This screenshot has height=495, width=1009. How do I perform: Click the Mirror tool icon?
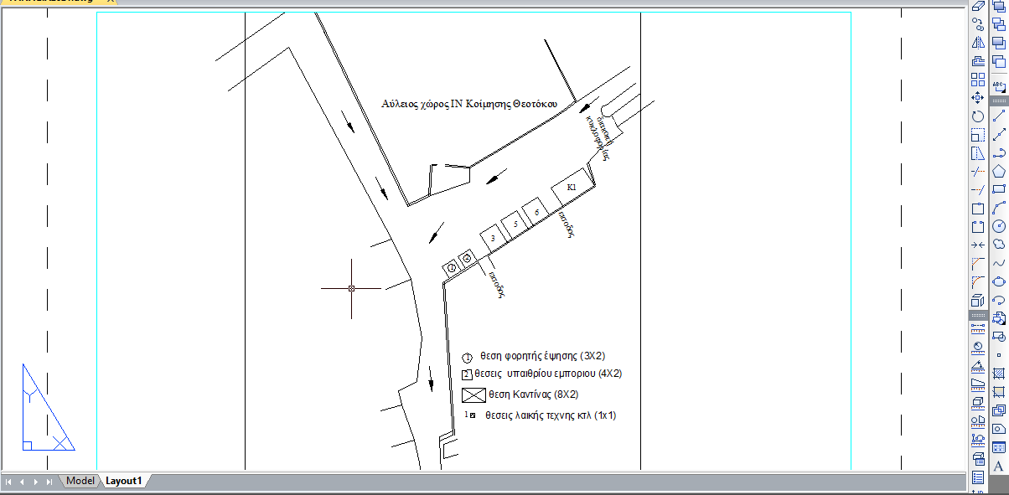click(x=977, y=43)
